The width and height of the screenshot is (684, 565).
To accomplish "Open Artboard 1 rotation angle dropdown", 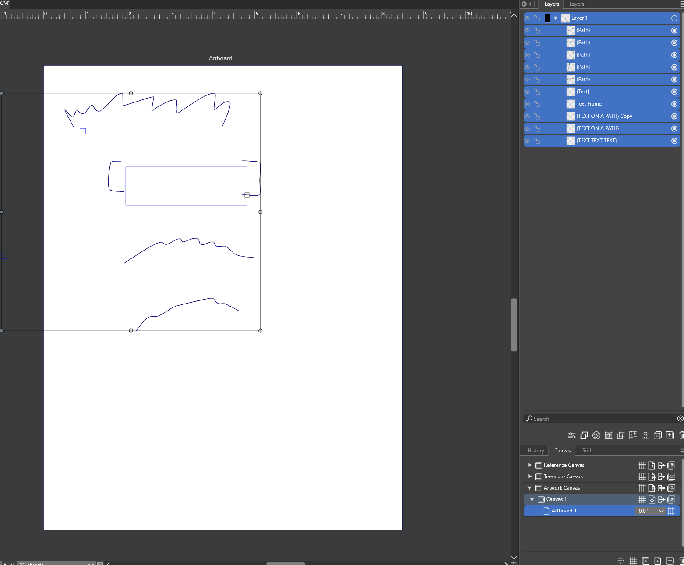I will 661,511.
